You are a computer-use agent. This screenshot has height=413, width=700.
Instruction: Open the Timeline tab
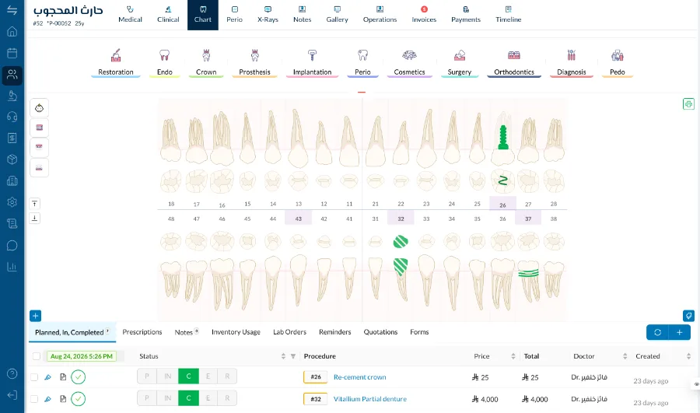point(508,15)
